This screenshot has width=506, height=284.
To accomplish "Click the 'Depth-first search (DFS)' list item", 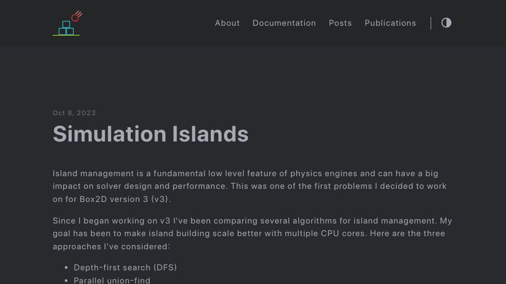I will [x=125, y=268].
